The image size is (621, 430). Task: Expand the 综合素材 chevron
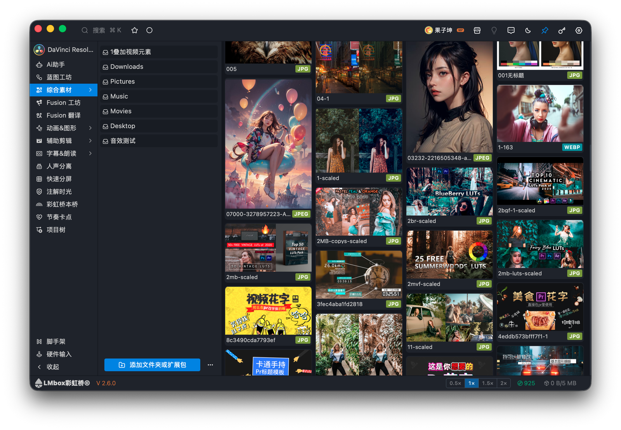90,90
